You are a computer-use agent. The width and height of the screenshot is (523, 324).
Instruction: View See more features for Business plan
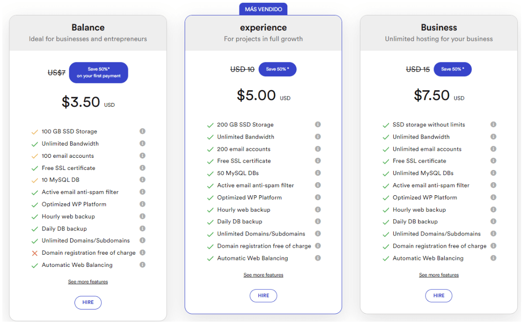click(439, 275)
